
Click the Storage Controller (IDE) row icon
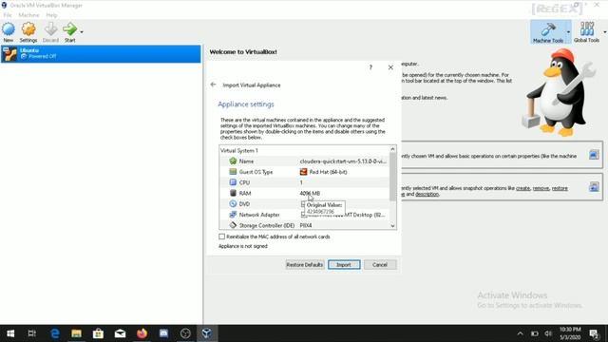[233, 225]
